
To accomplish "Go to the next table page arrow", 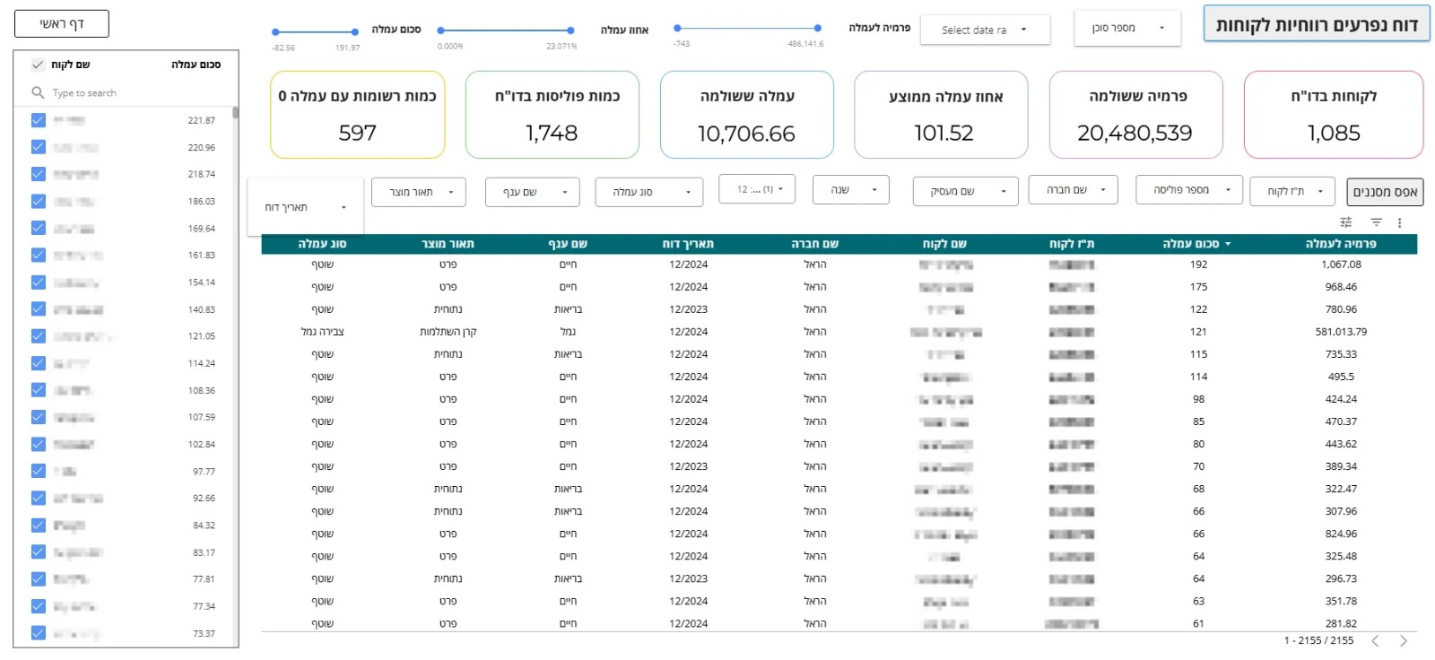I will (x=1404, y=640).
